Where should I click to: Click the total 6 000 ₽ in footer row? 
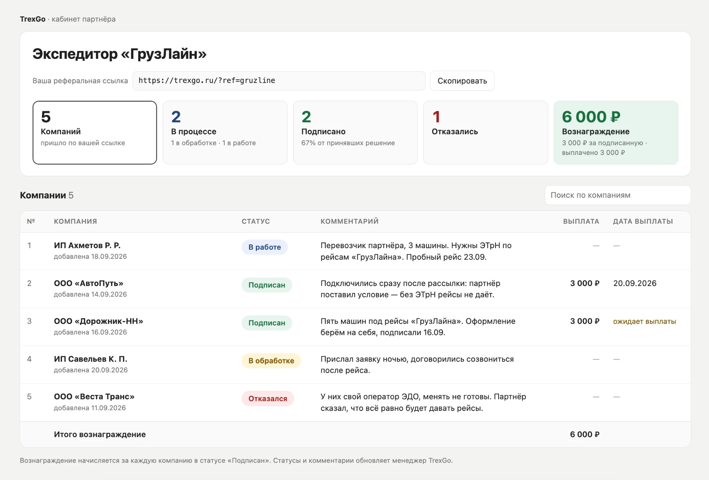tap(585, 434)
